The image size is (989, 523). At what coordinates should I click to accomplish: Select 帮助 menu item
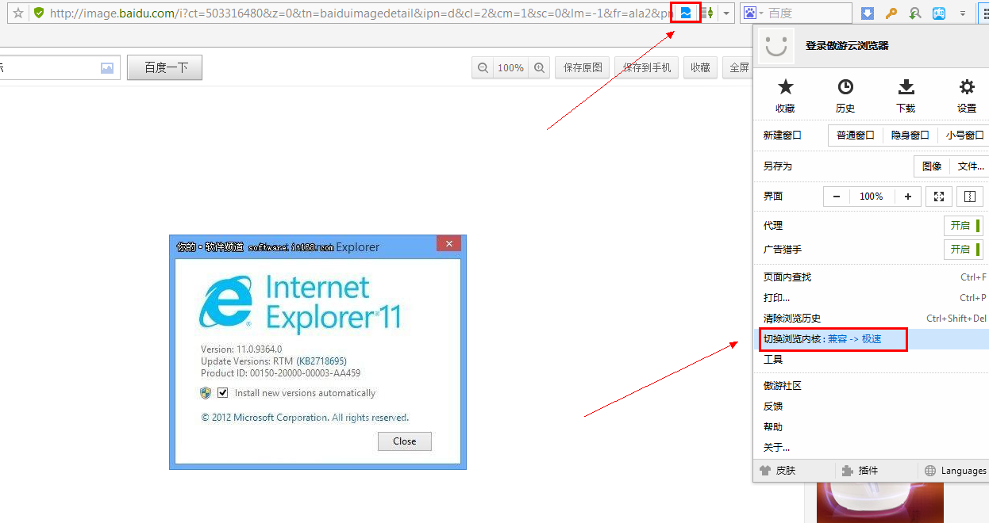pyautogui.click(x=871, y=427)
